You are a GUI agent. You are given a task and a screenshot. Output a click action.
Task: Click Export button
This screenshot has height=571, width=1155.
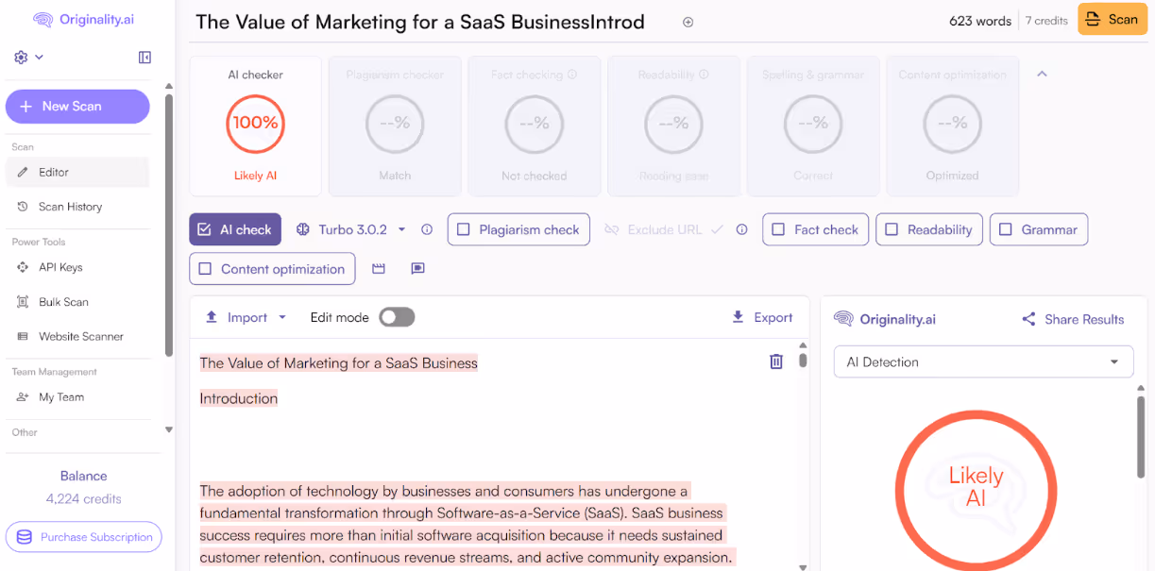point(762,317)
